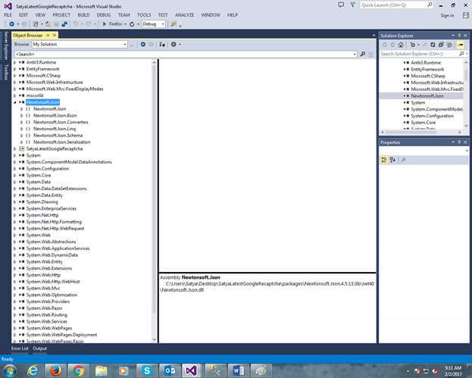This screenshot has width=472, height=378.
Task: Click the Browse ellipsis edit button
Action: tap(132, 45)
